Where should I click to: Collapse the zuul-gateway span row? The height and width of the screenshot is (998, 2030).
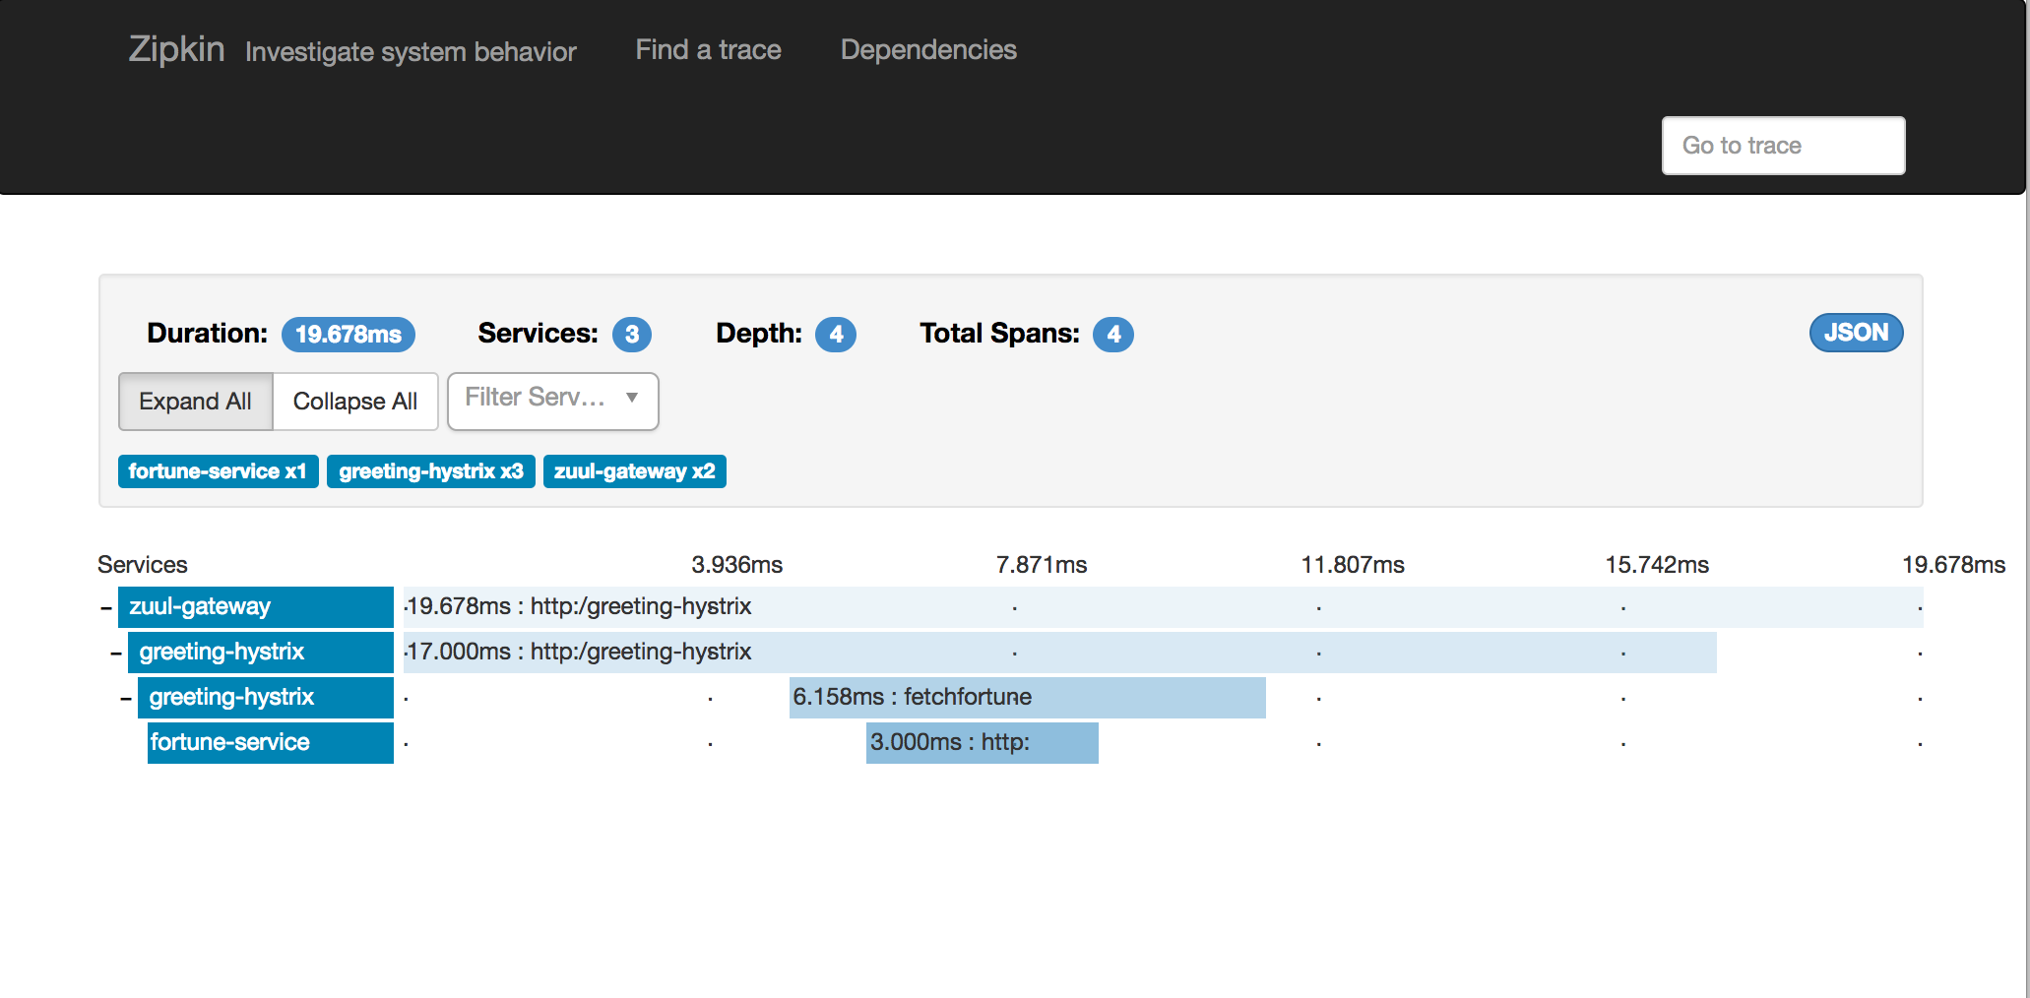click(105, 607)
